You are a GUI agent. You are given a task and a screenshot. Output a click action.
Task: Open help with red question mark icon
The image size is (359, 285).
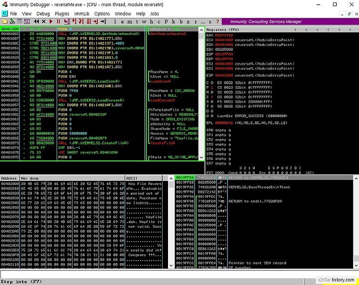point(217,21)
